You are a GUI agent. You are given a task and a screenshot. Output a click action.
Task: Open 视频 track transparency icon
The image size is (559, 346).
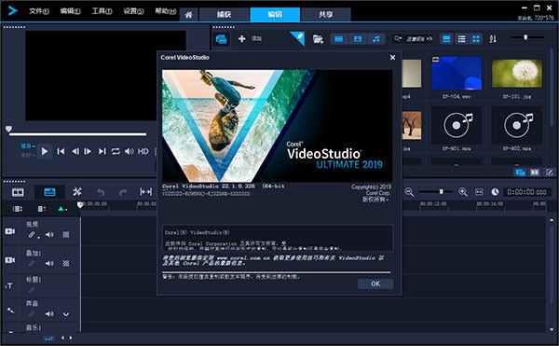click(66, 235)
